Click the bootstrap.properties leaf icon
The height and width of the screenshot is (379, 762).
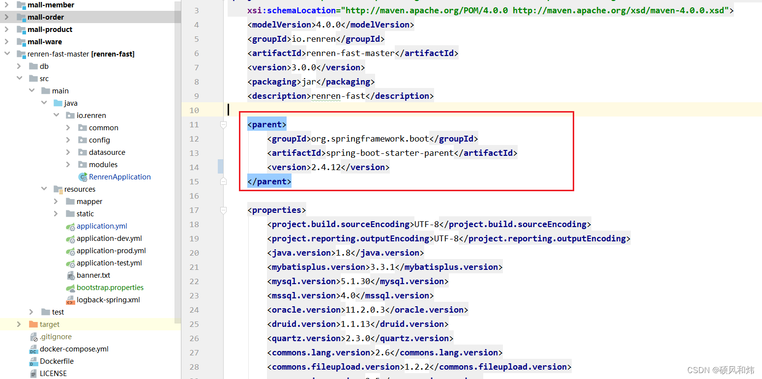click(x=70, y=288)
